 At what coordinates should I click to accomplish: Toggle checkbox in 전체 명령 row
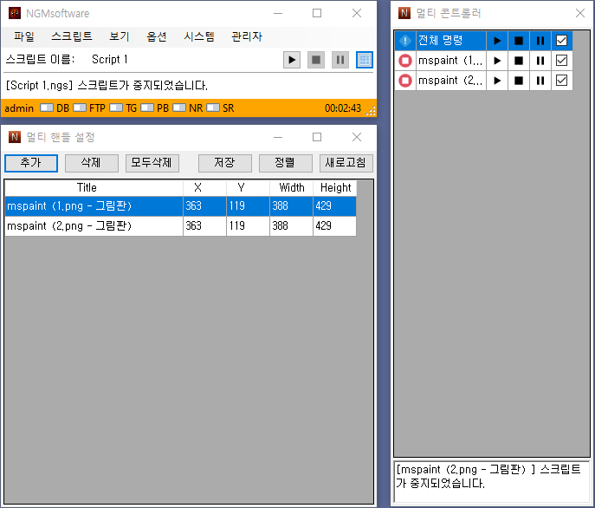(561, 41)
